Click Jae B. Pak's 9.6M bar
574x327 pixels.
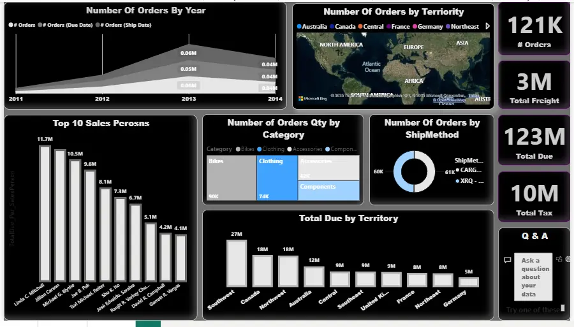(90, 226)
